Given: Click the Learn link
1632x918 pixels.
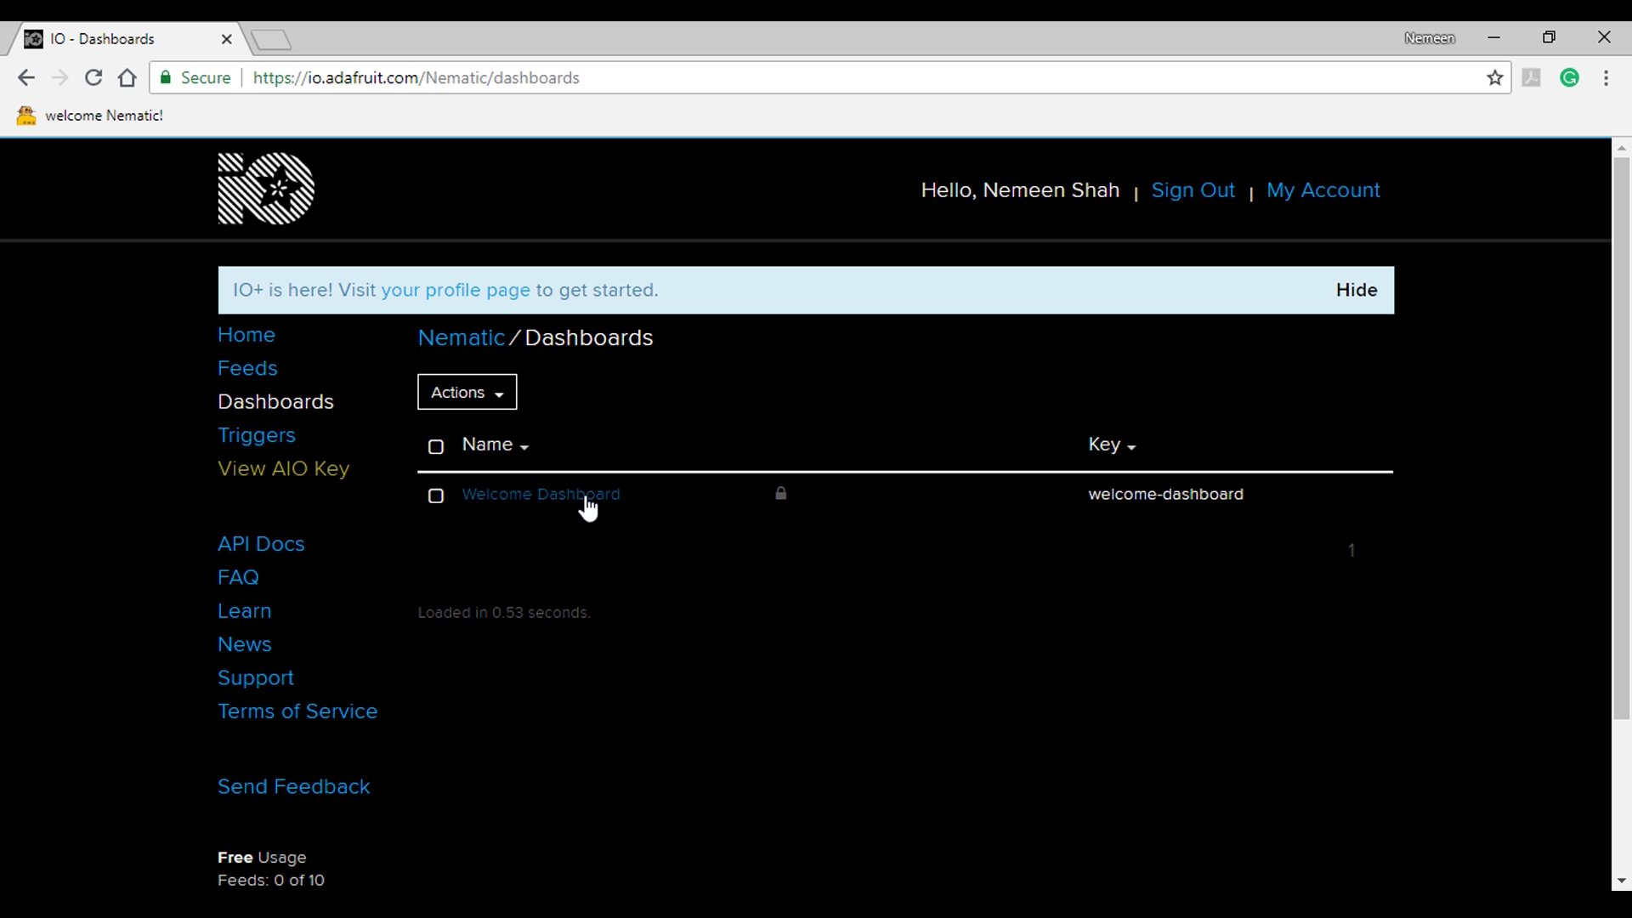Looking at the screenshot, I should coord(244,611).
